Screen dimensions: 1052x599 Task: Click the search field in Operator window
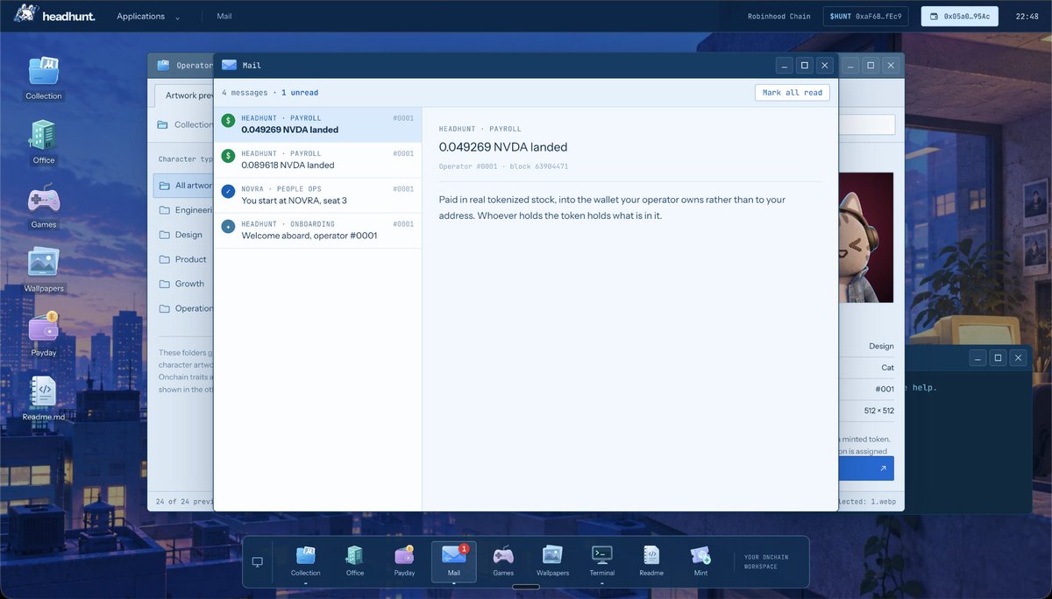pos(866,124)
